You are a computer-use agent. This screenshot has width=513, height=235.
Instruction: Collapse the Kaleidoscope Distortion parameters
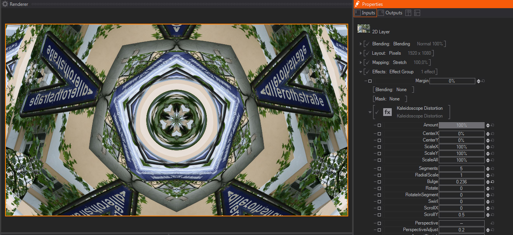[x=370, y=112]
